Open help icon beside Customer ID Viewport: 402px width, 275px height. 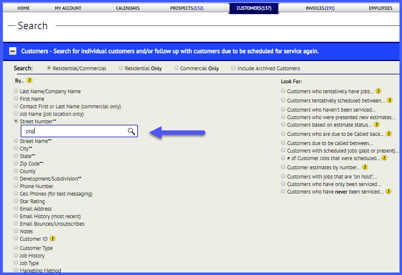[x=52, y=239]
